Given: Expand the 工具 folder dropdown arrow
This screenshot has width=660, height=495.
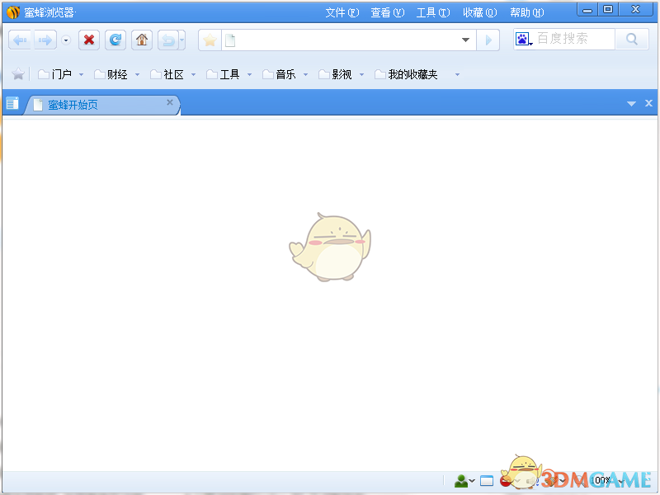Looking at the screenshot, I should point(250,75).
